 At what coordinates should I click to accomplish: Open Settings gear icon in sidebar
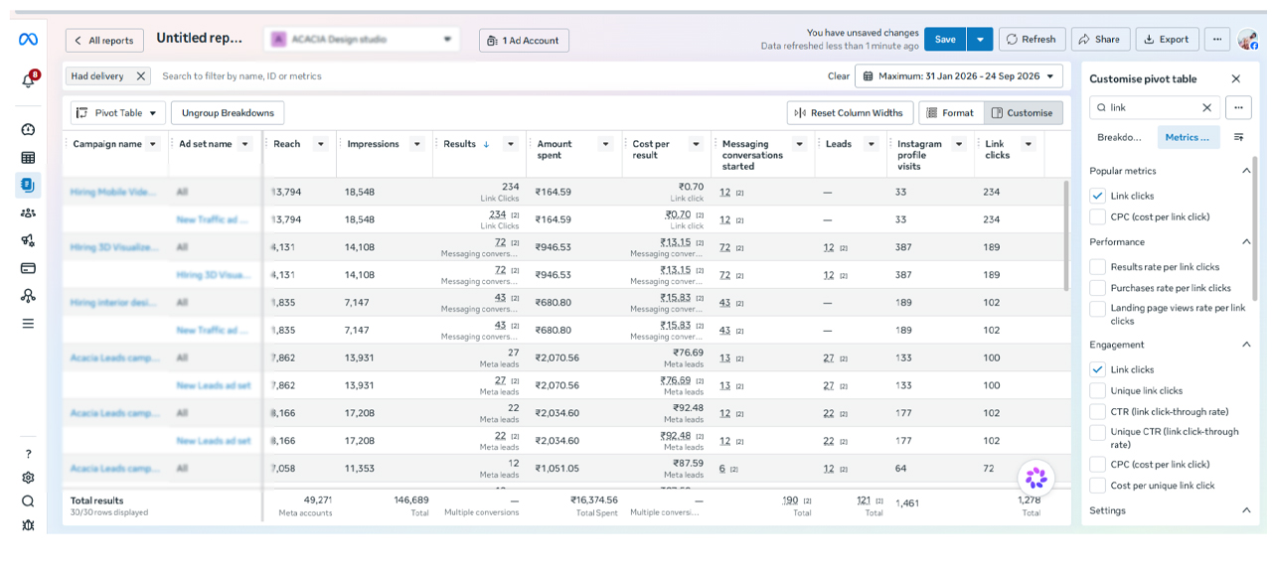28,478
